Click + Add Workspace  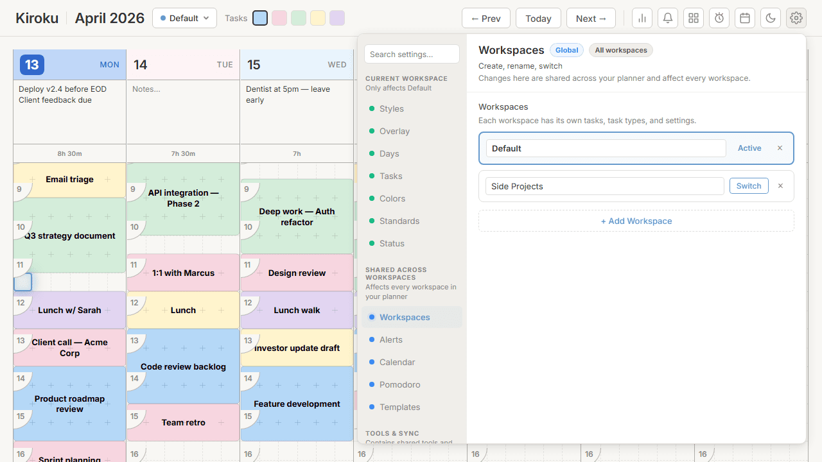(636, 221)
